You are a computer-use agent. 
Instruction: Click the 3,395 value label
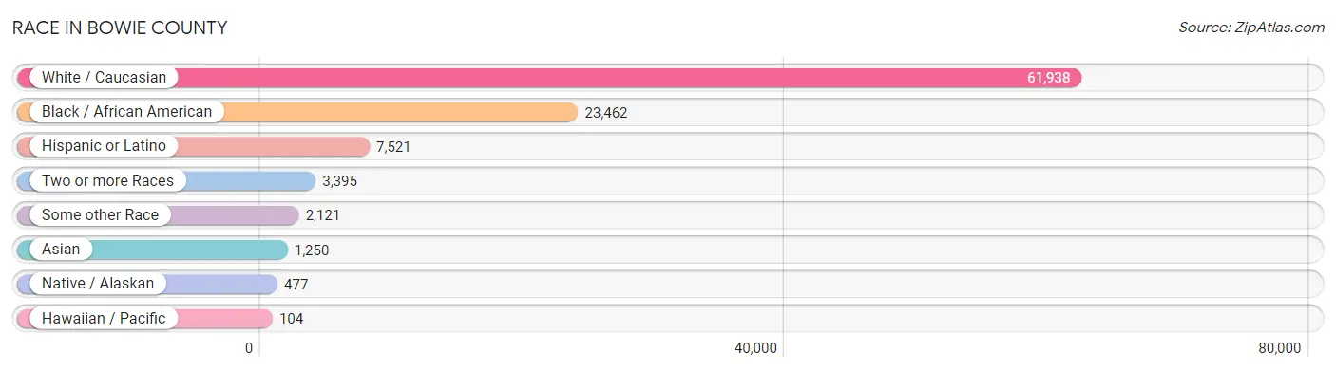coord(339,180)
